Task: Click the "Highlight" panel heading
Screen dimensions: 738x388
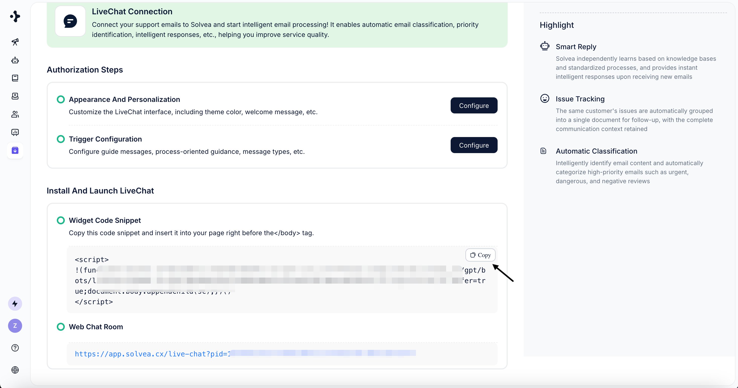Action: click(557, 25)
